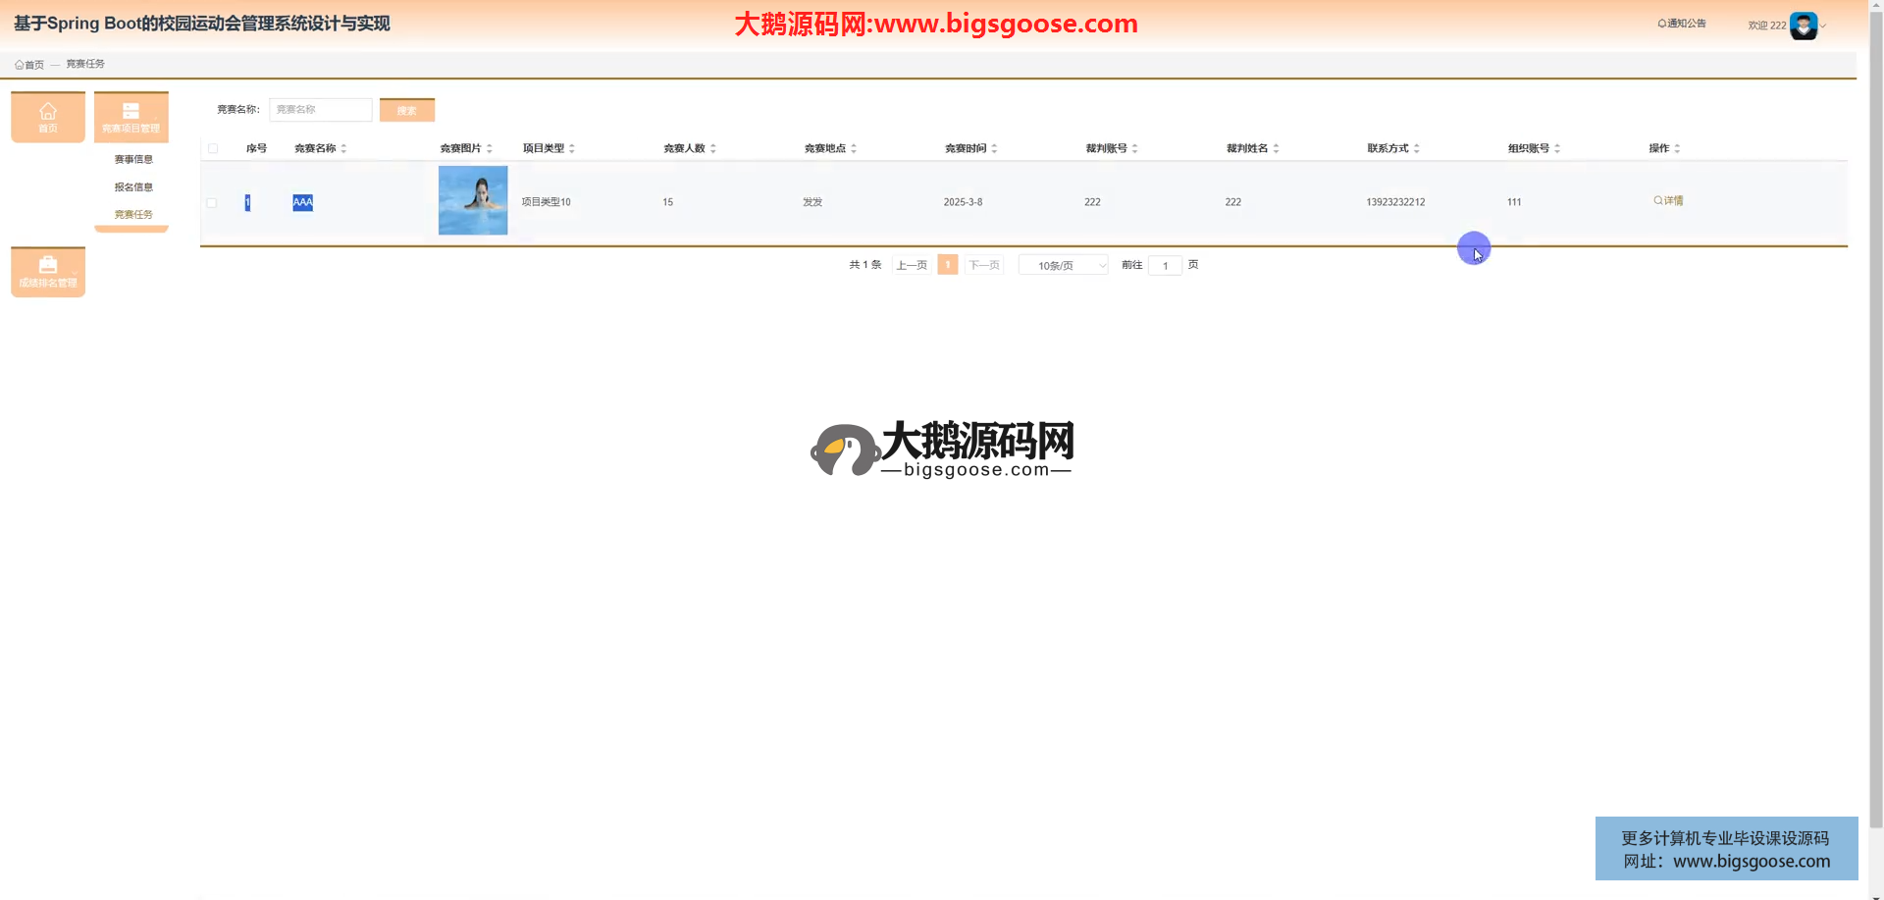Viewport: 1884px width, 900px height.
Task: Click the swimmer competition thumbnail image
Action: coord(473,201)
